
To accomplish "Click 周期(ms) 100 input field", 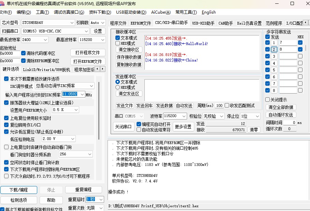I will pyautogui.click(x=219, y=105).
